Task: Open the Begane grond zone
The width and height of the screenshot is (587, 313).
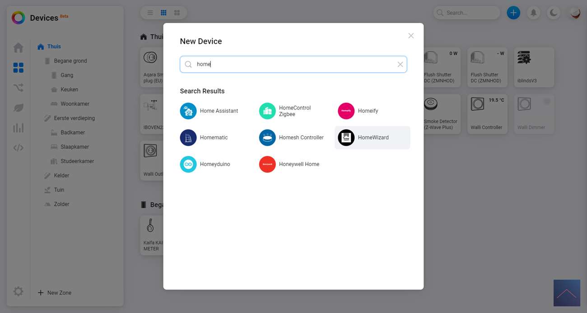Action: pos(70,61)
